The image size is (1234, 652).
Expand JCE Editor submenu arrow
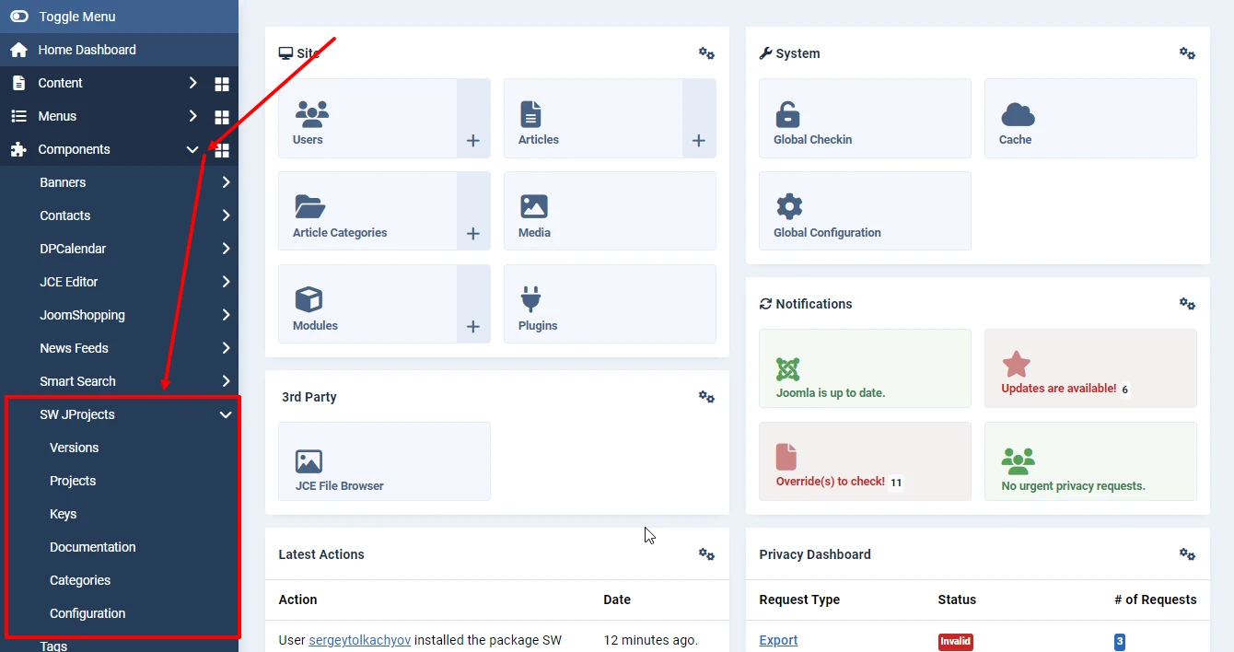[x=227, y=282]
